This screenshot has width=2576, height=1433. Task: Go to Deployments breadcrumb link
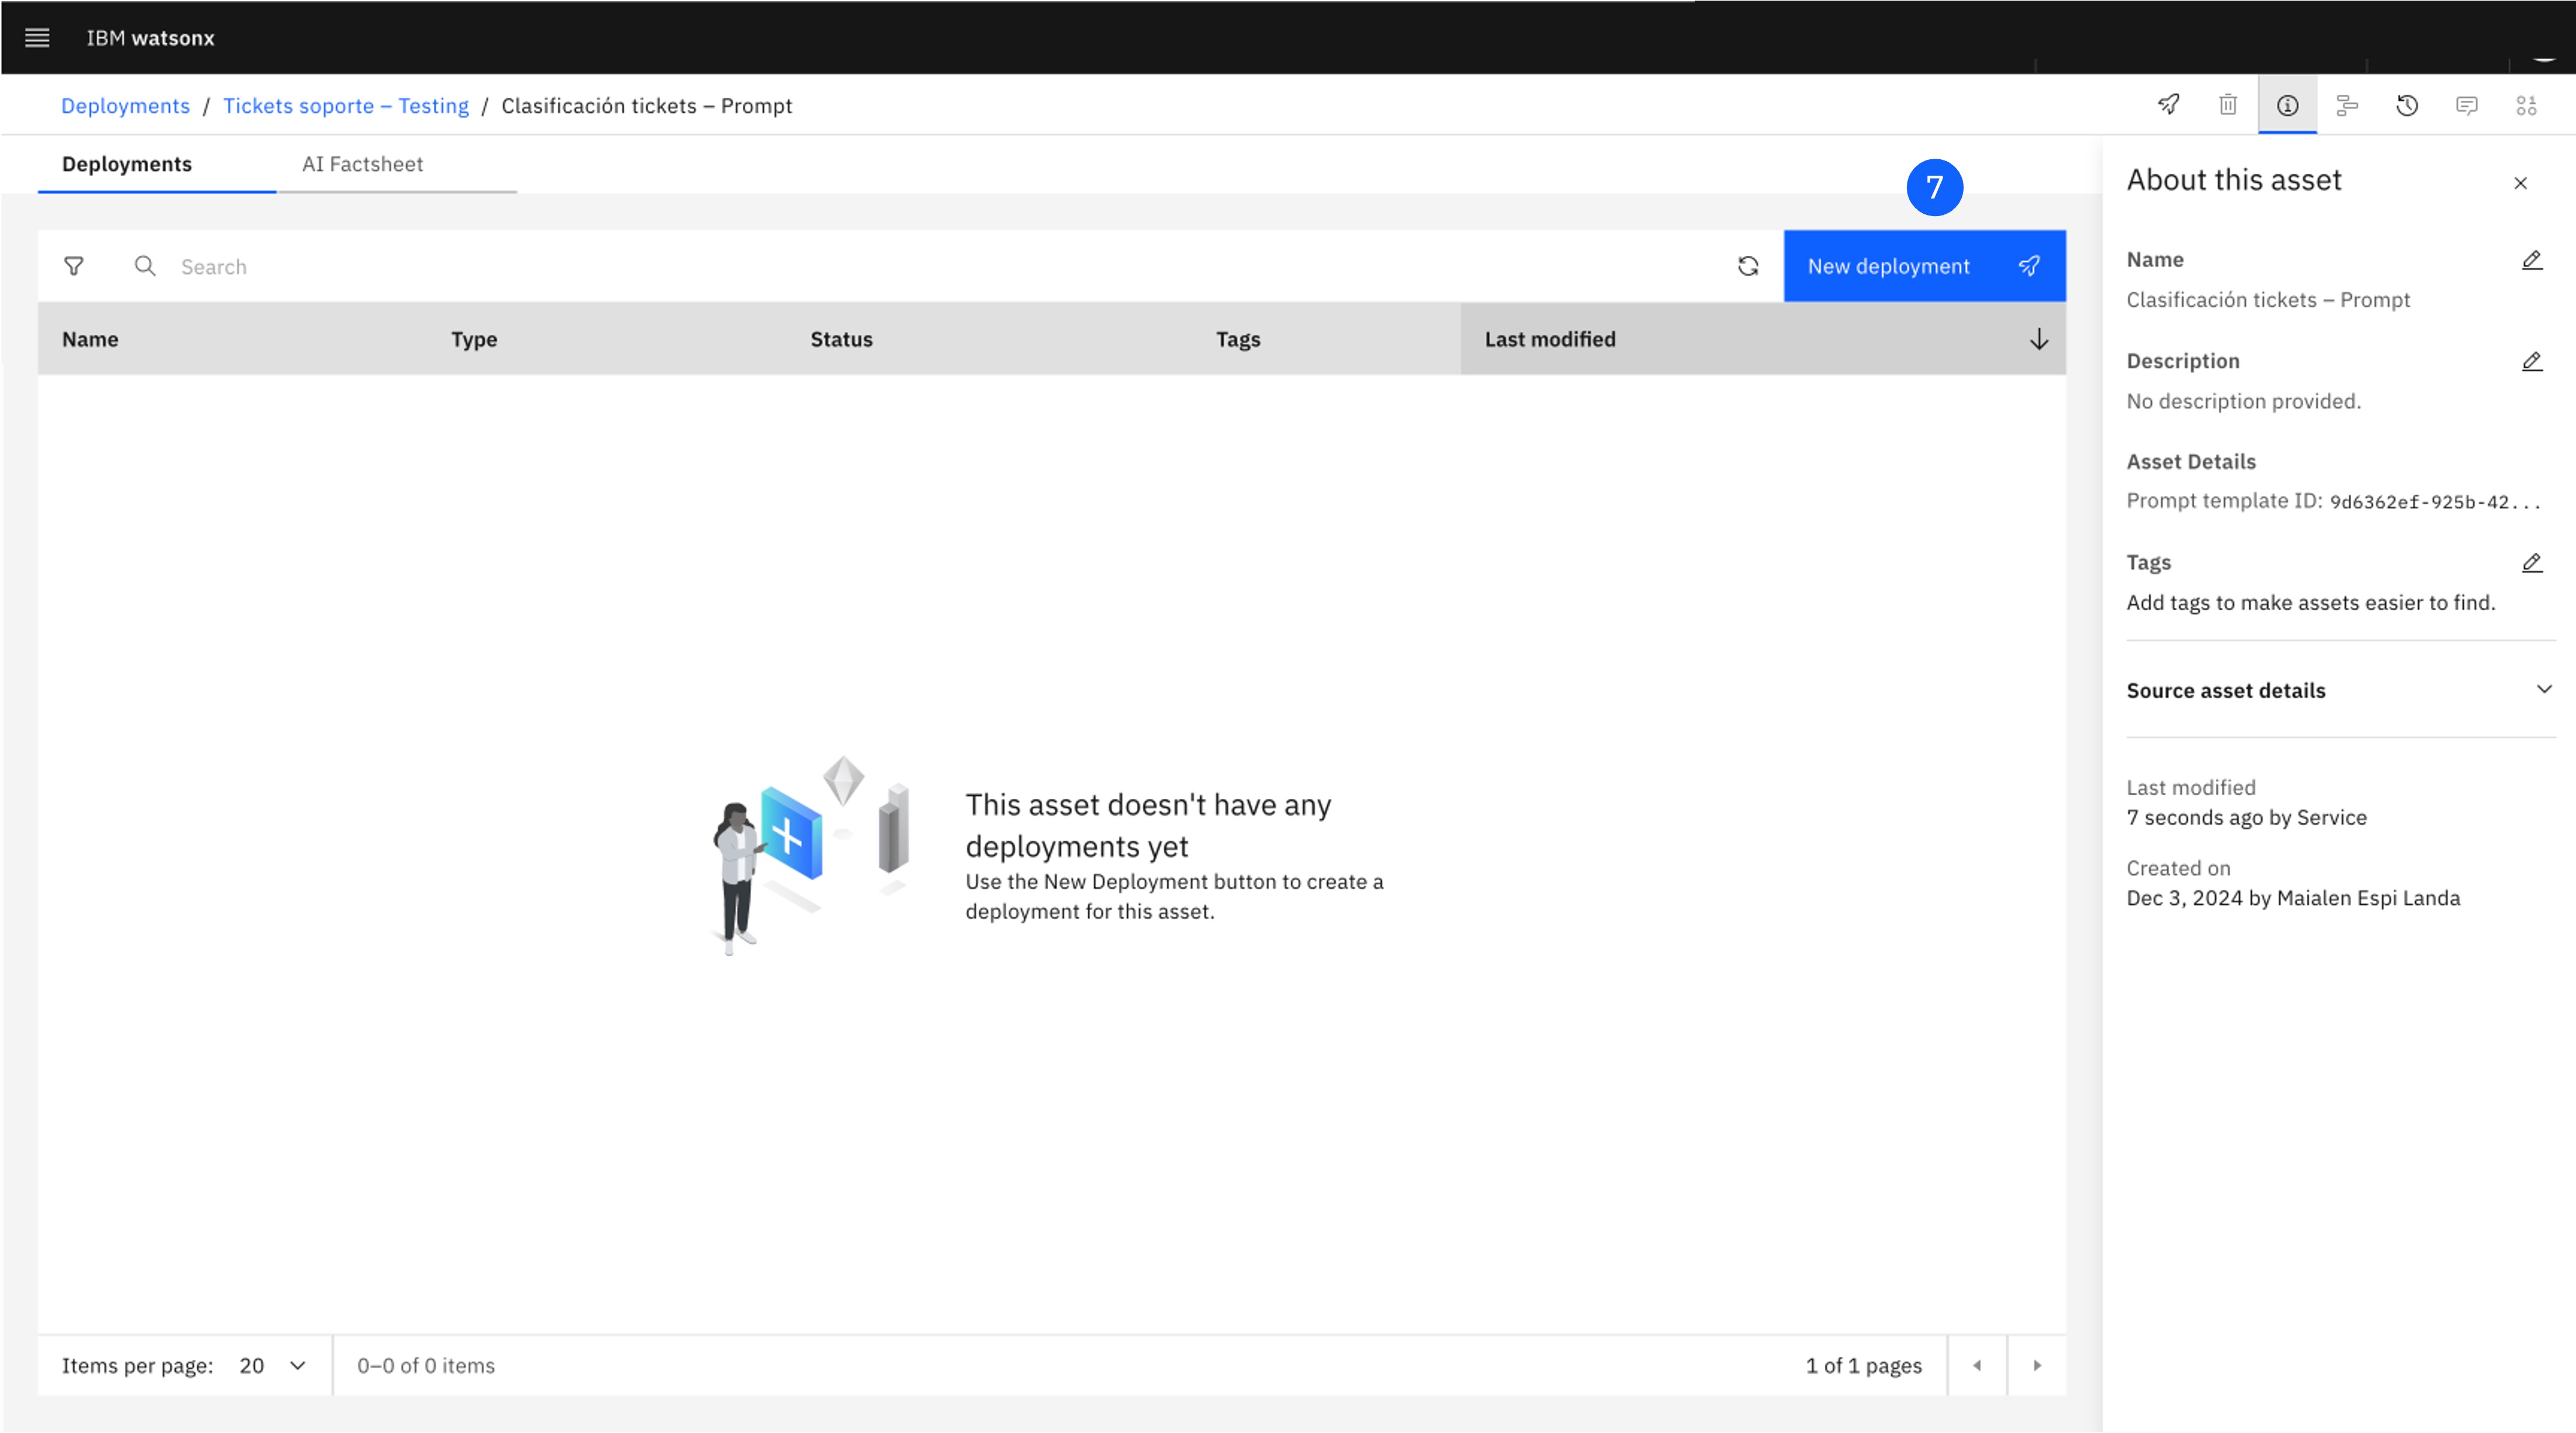(125, 106)
